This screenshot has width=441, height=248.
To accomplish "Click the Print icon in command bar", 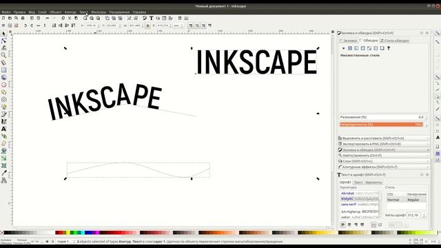I will pos(23,19).
